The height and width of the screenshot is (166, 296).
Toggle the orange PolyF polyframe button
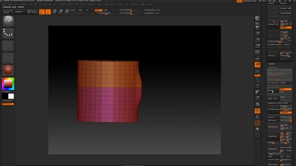(x=257, y=111)
